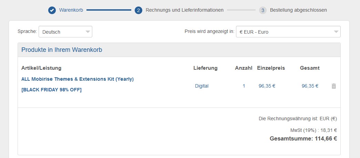Click the Einzelpreis 96,35 € value
360x158 pixels.
[267, 86]
